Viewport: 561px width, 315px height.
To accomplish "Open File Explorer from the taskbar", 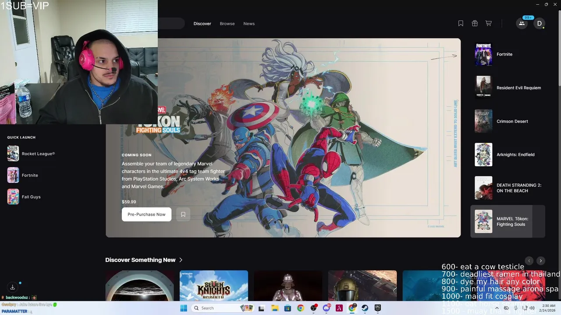I will tap(275, 308).
